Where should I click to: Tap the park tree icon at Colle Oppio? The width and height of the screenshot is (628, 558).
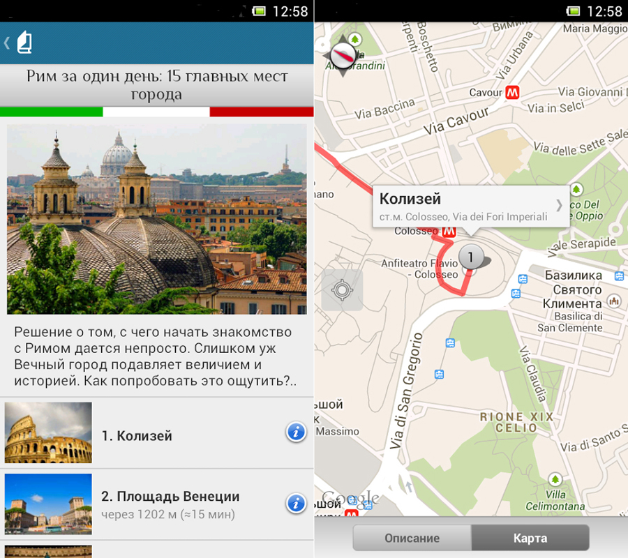[576, 189]
